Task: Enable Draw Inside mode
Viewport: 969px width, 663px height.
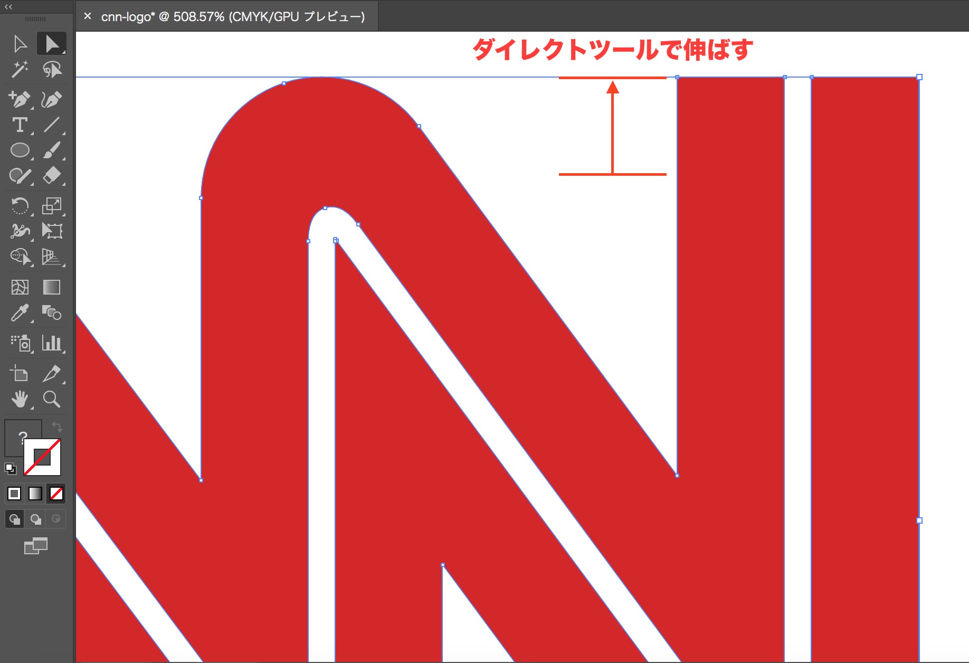Action: click(56, 519)
